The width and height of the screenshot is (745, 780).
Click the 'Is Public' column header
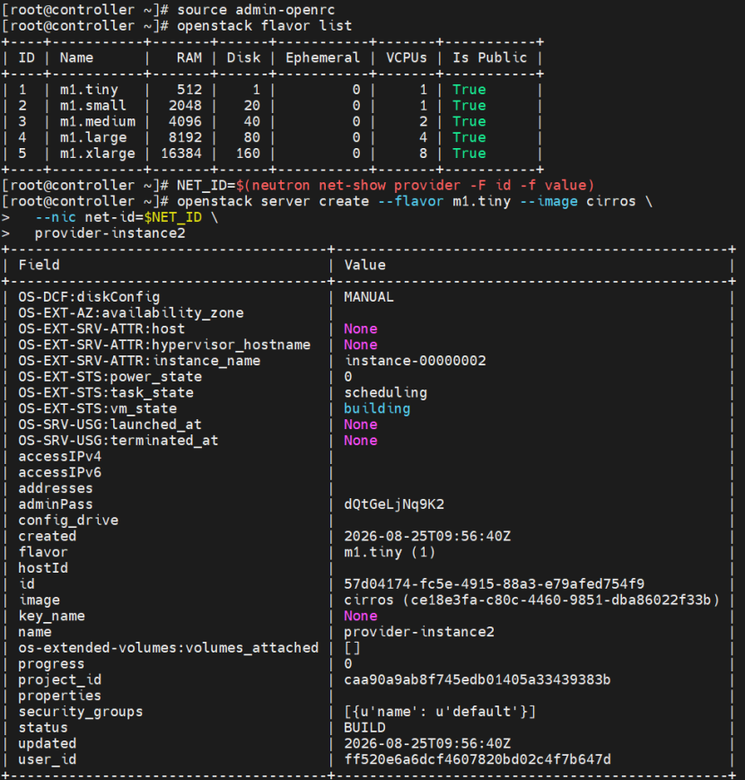pos(489,57)
